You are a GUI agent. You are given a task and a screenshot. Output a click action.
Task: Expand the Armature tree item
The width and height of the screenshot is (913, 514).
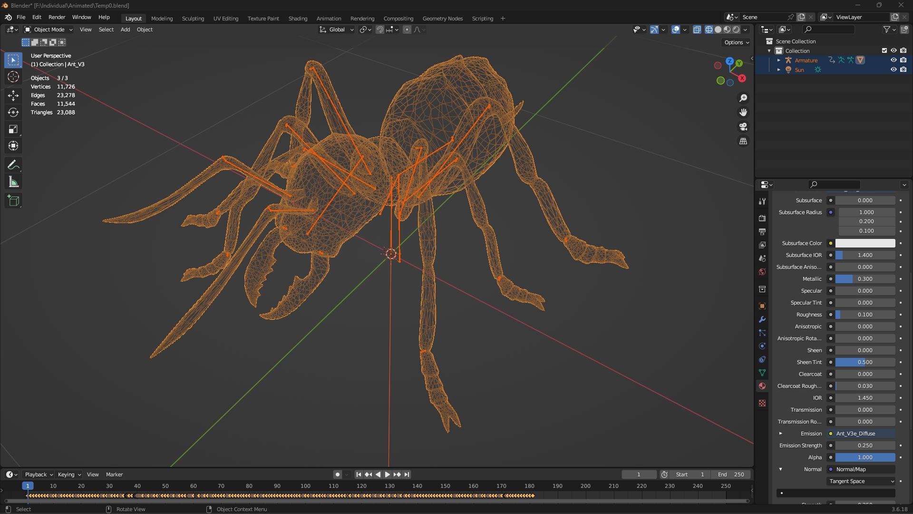click(778, 60)
